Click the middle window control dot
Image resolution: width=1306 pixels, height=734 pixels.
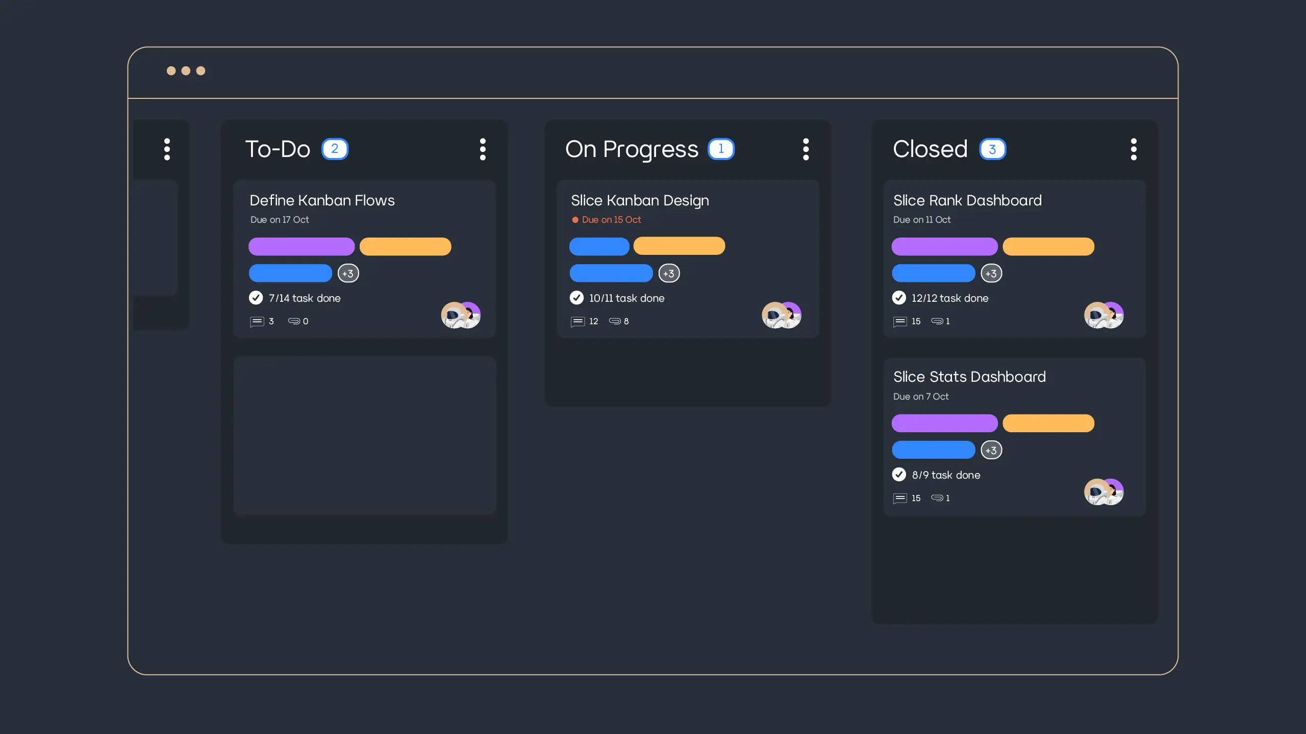pos(186,71)
